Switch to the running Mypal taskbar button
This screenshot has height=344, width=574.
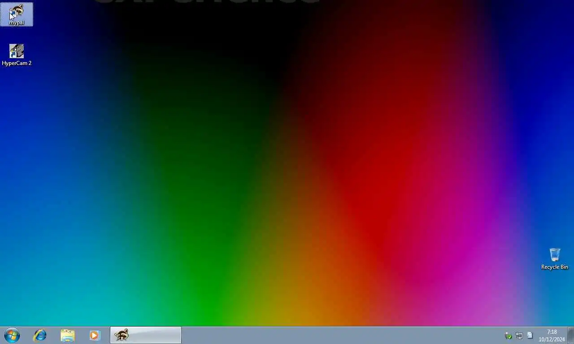[x=146, y=335]
